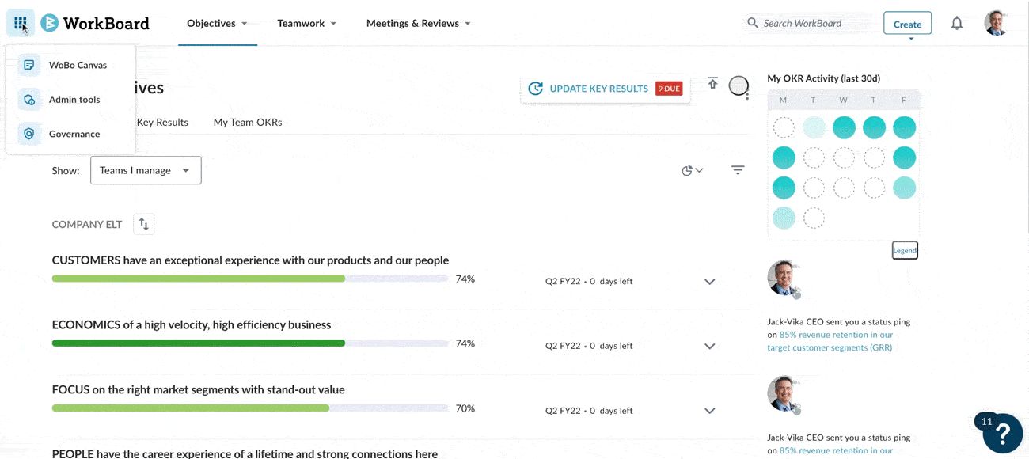Select the Governance shield icon
This screenshot has width=1029, height=459.
tap(29, 134)
